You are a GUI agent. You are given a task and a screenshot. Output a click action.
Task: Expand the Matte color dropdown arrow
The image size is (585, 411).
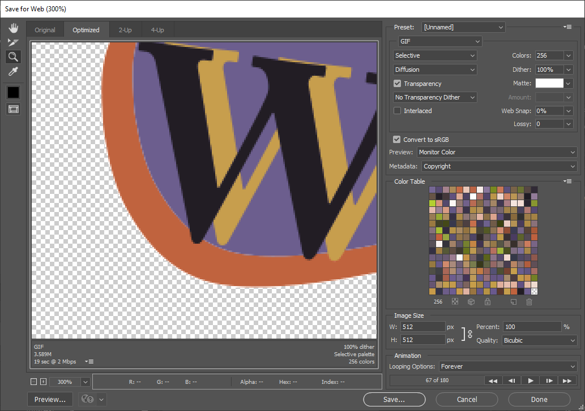point(568,84)
